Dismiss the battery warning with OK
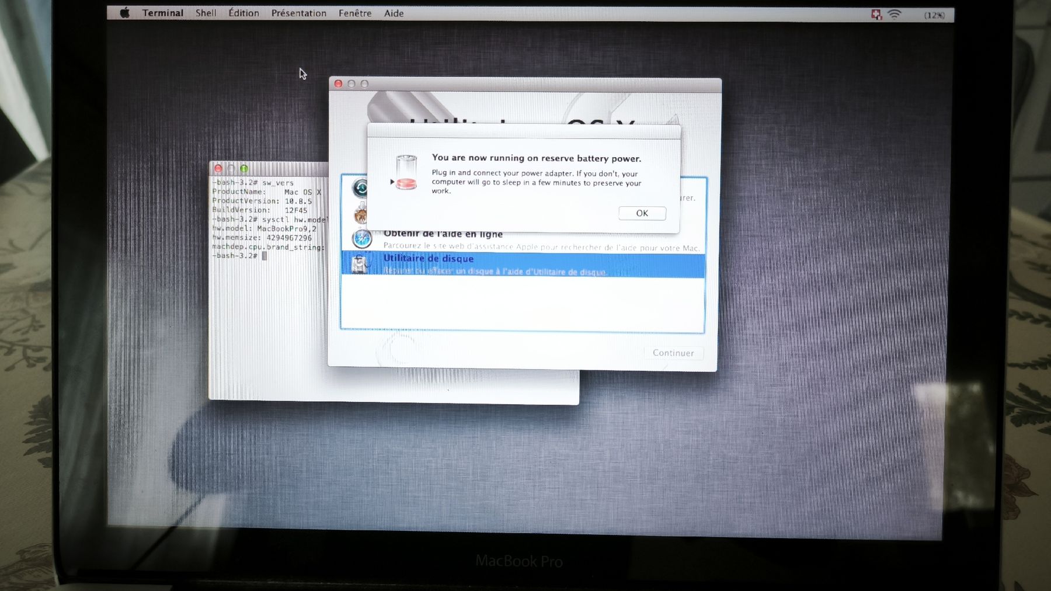The width and height of the screenshot is (1051, 591). point(642,213)
